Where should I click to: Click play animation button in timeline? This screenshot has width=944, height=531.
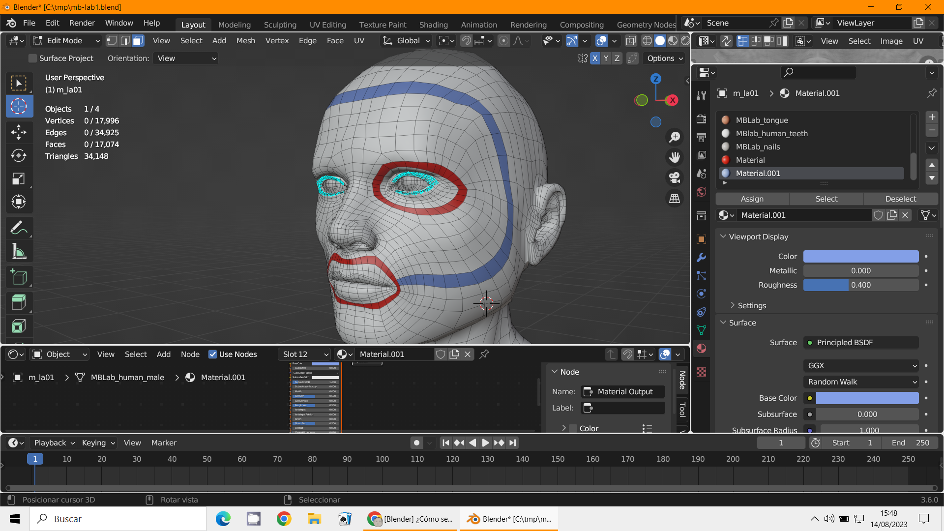[485, 442]
